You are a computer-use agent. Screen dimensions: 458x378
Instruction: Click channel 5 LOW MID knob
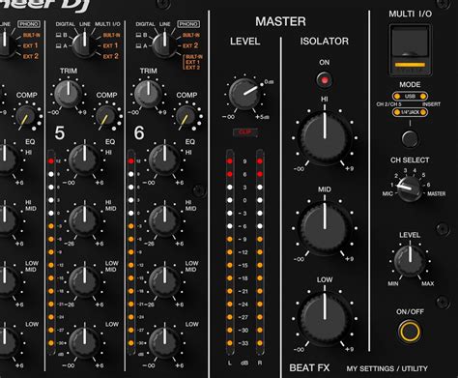pos(84,281)
